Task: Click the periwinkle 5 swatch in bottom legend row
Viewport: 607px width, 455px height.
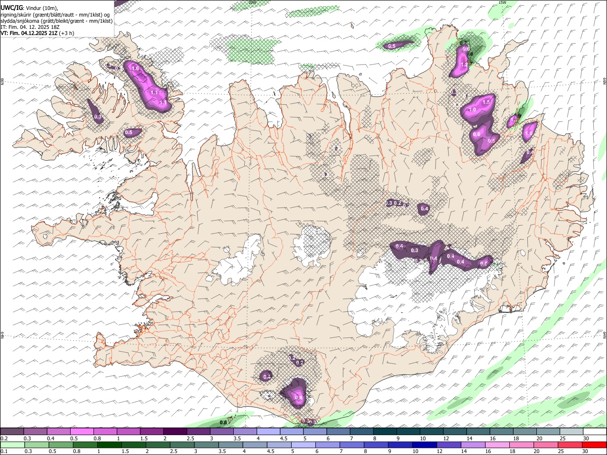Action: [x=303, y=445]
